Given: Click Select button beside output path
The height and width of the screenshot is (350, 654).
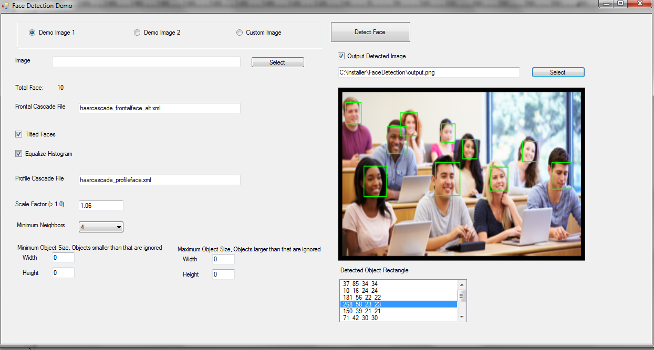Looking at the screenshot, I should point(558,72).
